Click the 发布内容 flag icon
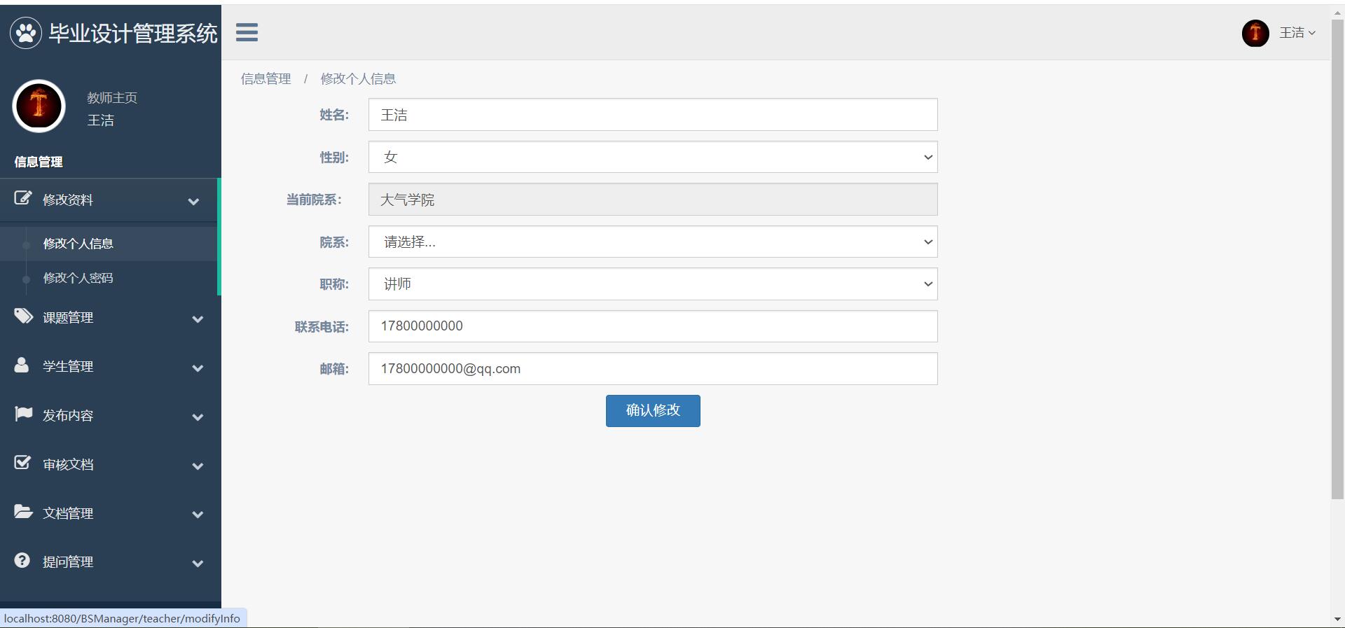 (23, 414)
